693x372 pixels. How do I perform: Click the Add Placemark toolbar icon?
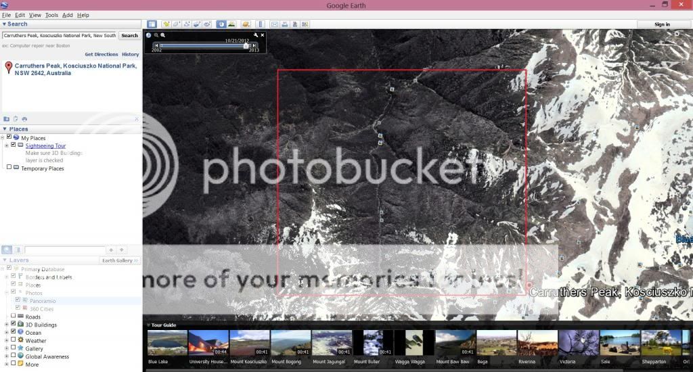(x=166, y=24)
